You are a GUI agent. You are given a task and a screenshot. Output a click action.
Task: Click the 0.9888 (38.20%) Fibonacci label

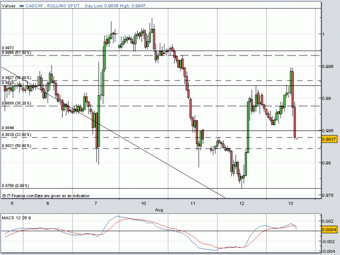pyautogui.click(x=16, y=103)
